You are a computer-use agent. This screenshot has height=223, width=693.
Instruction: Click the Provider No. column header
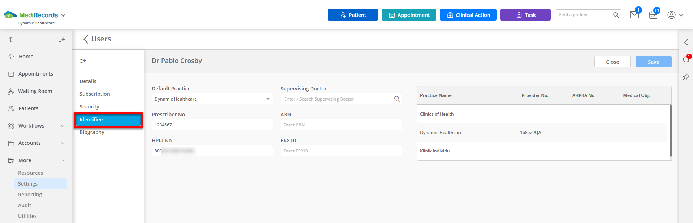[535, 95]
